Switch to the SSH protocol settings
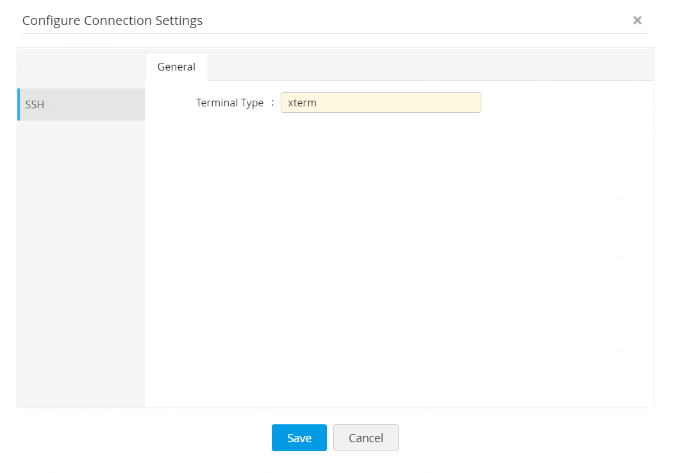Image resolution: width=673 pixels, height=473 pixels. coord(81,104)
